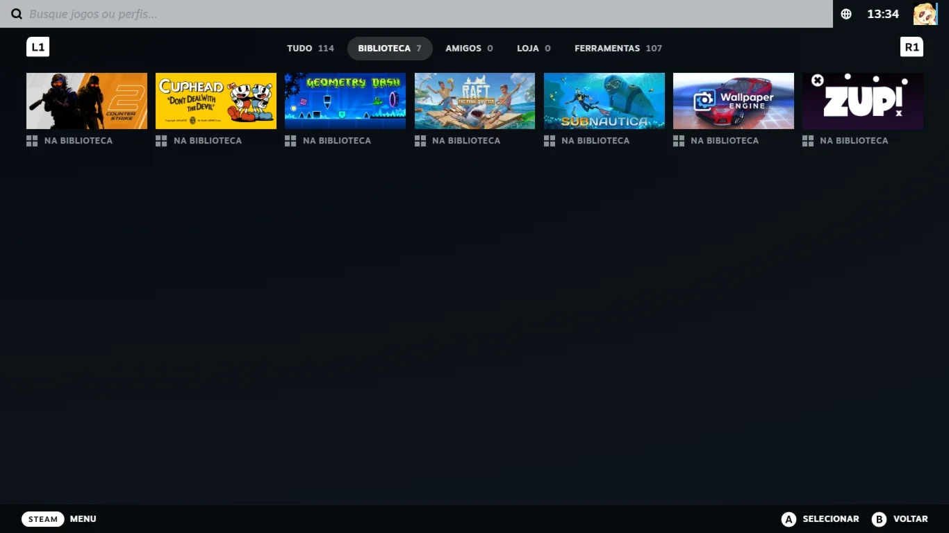Screen dimensions: 949x533
Task: Click library grid icon under Subnautica
Action: point(550,141)
